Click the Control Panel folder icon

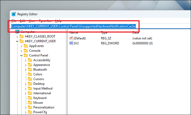(x=26, y=55)
